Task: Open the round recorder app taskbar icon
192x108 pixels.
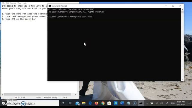Action: coord(135,103)
